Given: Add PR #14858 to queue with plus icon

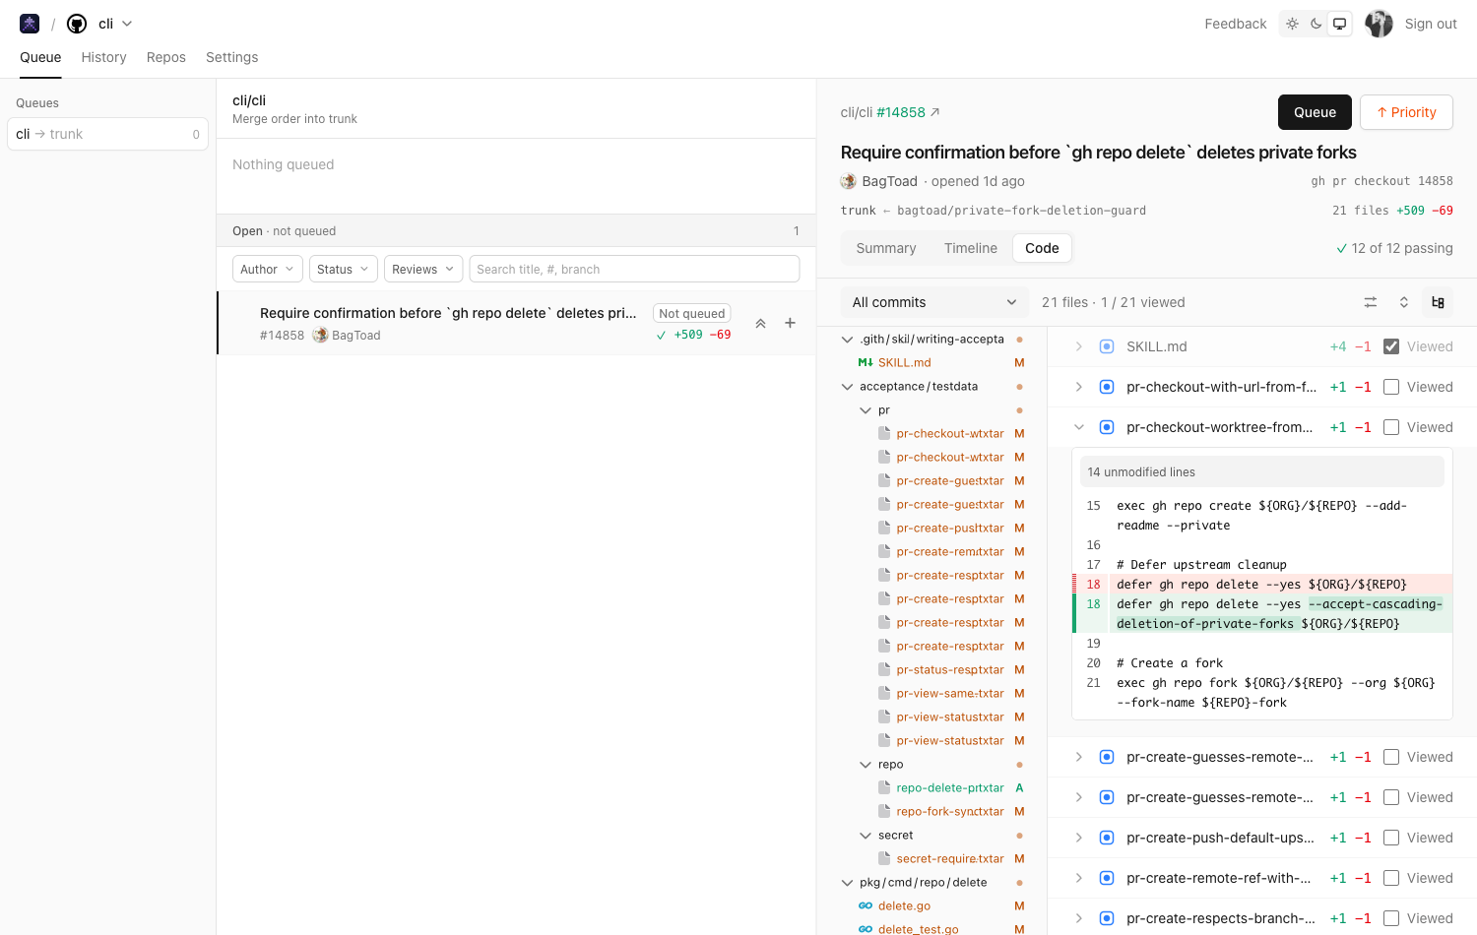Looking at the screenshot, I should point(790,323).
